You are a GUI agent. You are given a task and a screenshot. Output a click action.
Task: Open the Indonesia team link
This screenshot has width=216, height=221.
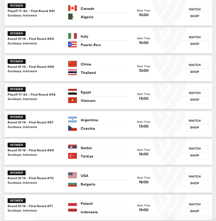point(89,212)
